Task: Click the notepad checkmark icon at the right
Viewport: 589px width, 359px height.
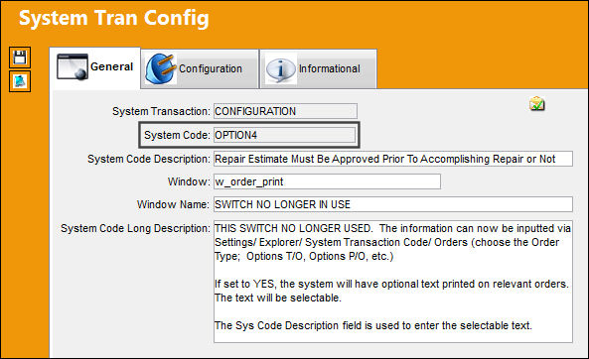Action: 537,104
